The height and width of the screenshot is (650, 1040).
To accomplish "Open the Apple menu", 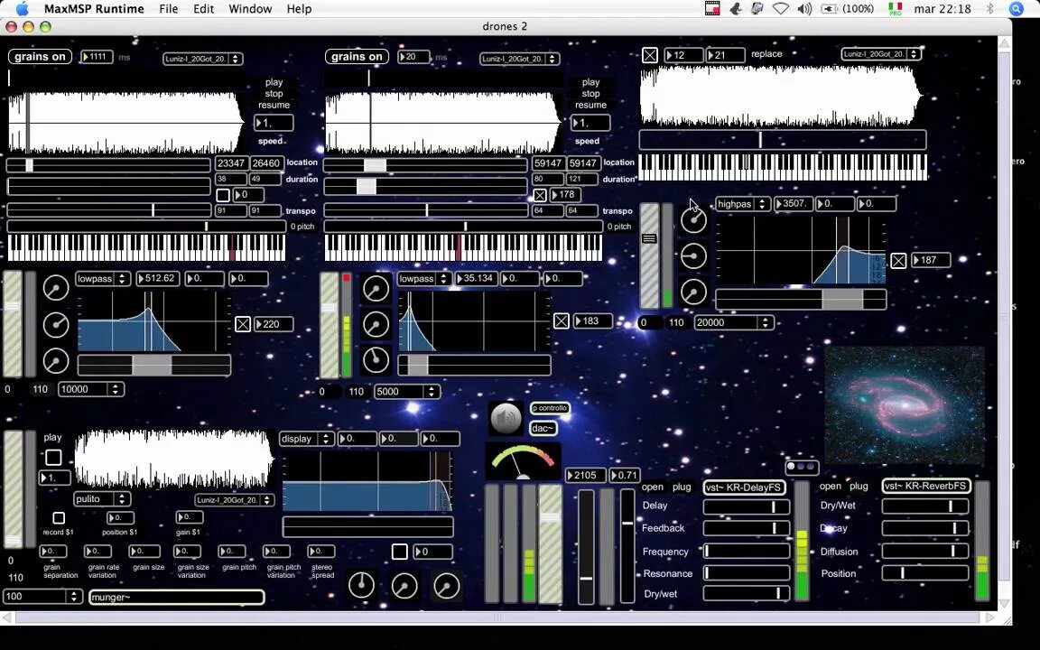I will (x=22, y=9).
